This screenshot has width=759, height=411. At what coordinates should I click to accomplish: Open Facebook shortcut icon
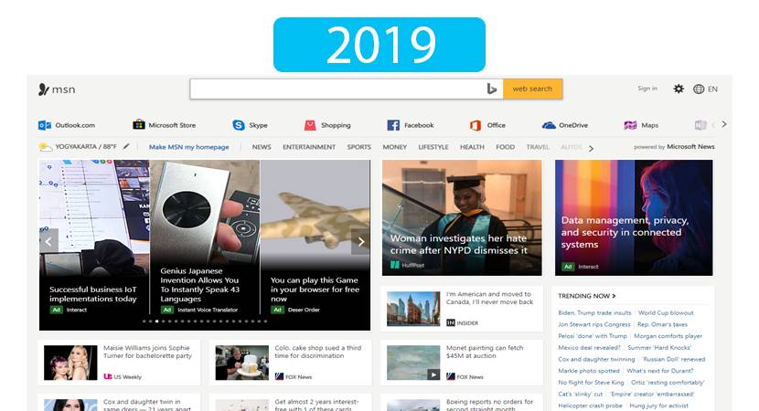pyautogui.click(x=393, y=125)
